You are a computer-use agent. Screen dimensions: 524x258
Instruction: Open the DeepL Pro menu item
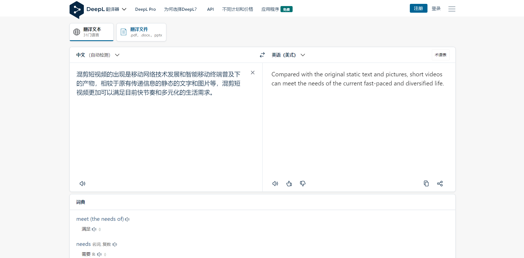pyautogui.click(x=145, y=9)
